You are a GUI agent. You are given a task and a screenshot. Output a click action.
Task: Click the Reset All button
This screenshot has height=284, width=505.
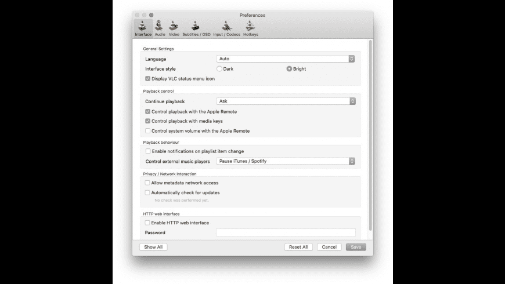click(298, 247)
